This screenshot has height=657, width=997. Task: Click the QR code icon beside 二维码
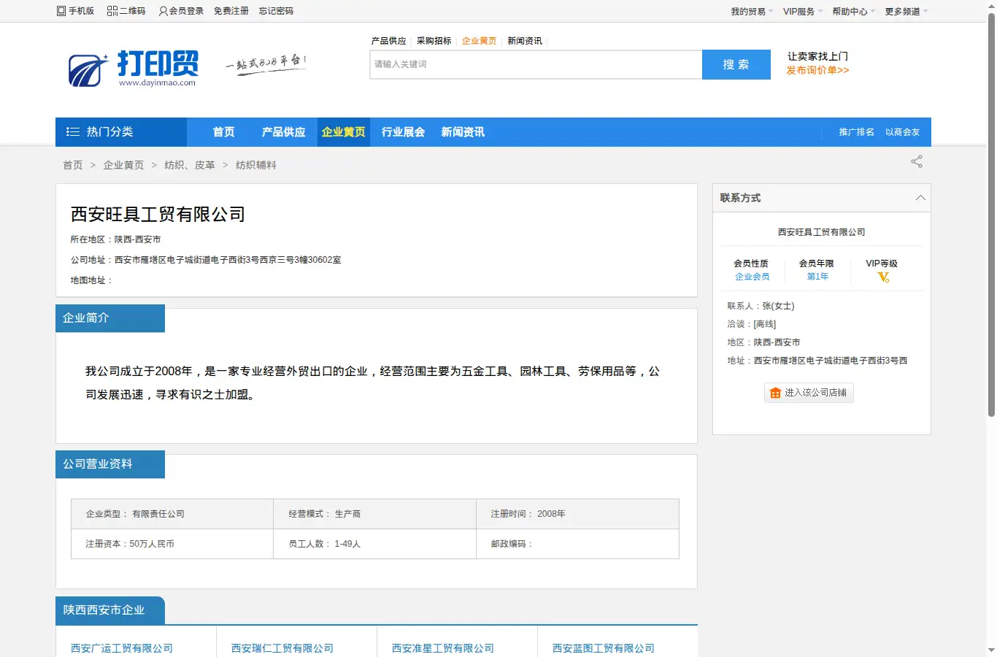112,11
